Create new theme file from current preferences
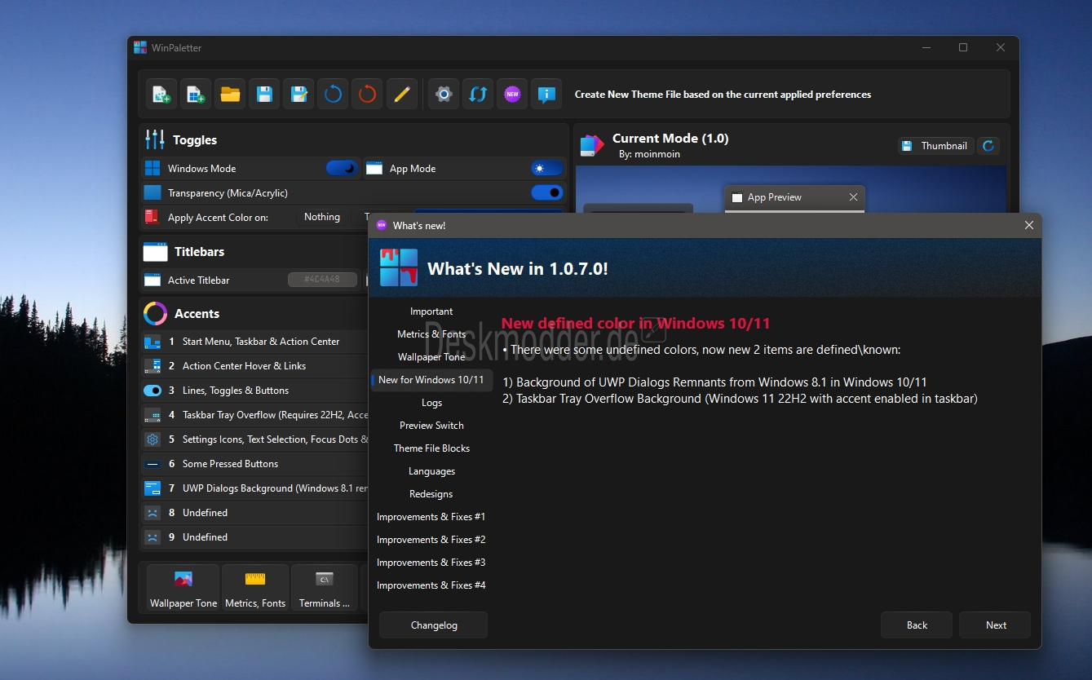 161,95
